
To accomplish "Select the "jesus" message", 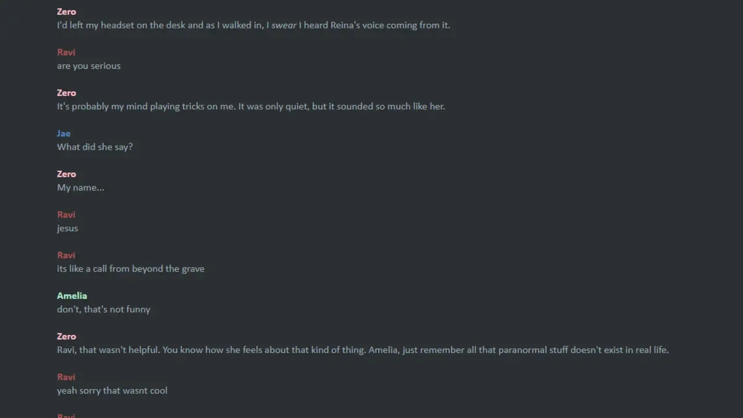I will point(67,229).
